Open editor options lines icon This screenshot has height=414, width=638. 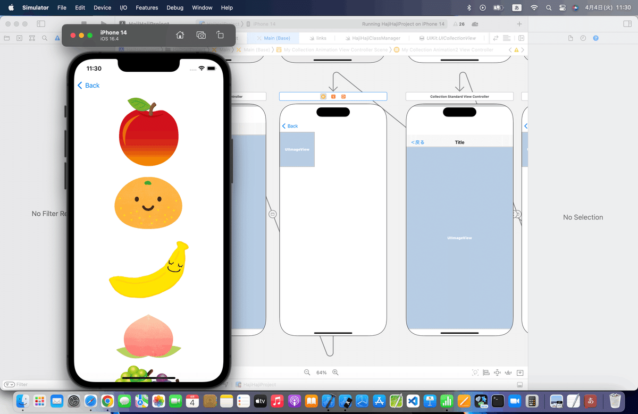507,38
